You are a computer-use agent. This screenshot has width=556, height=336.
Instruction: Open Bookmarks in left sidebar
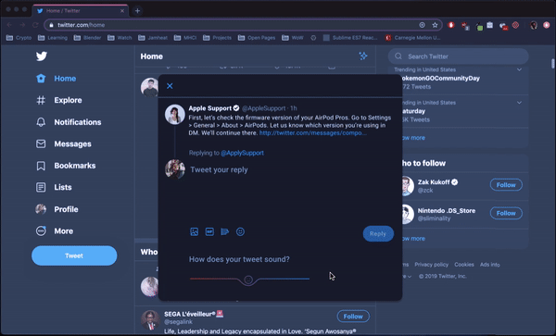coord(66,166)
